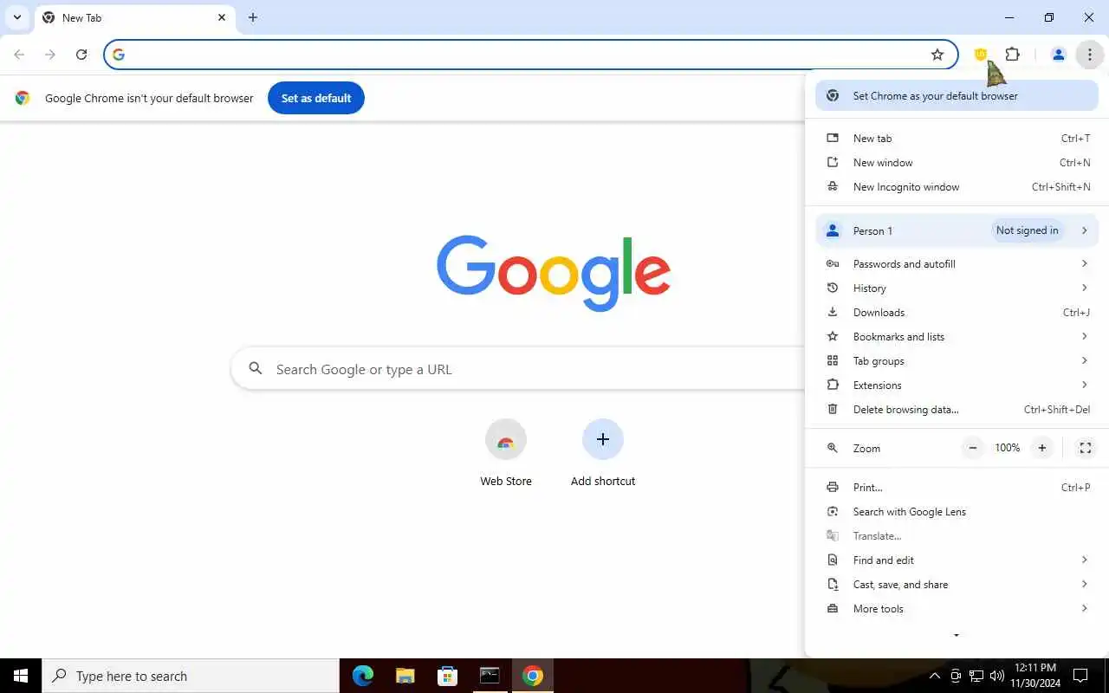1109x693 pixels.
Task: Click the menu scroll-down arrow
Action: point(957,636)
